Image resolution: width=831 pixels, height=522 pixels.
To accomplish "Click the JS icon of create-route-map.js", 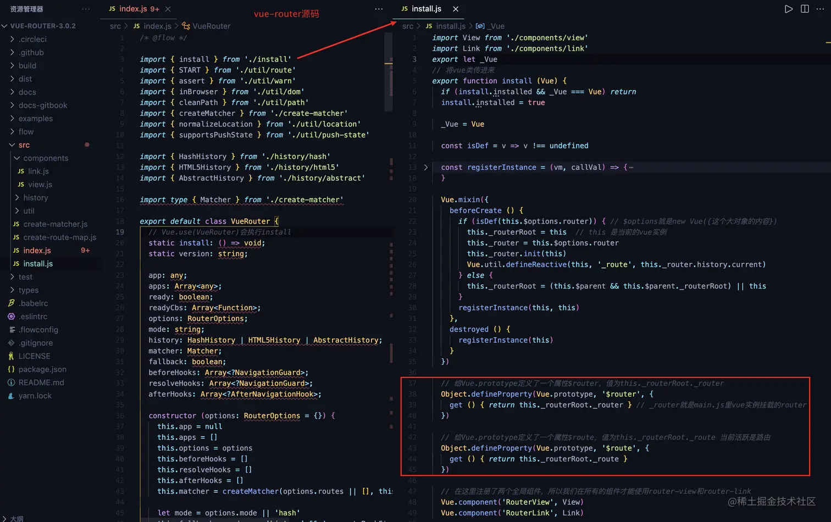I will (x=16, y=237).
